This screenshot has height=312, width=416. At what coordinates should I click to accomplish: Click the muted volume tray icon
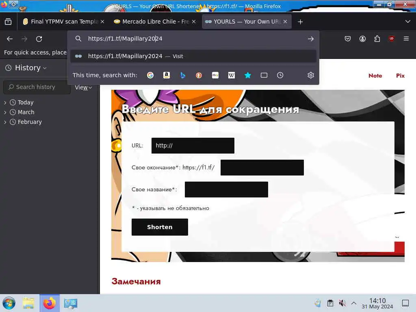(342, 303)
